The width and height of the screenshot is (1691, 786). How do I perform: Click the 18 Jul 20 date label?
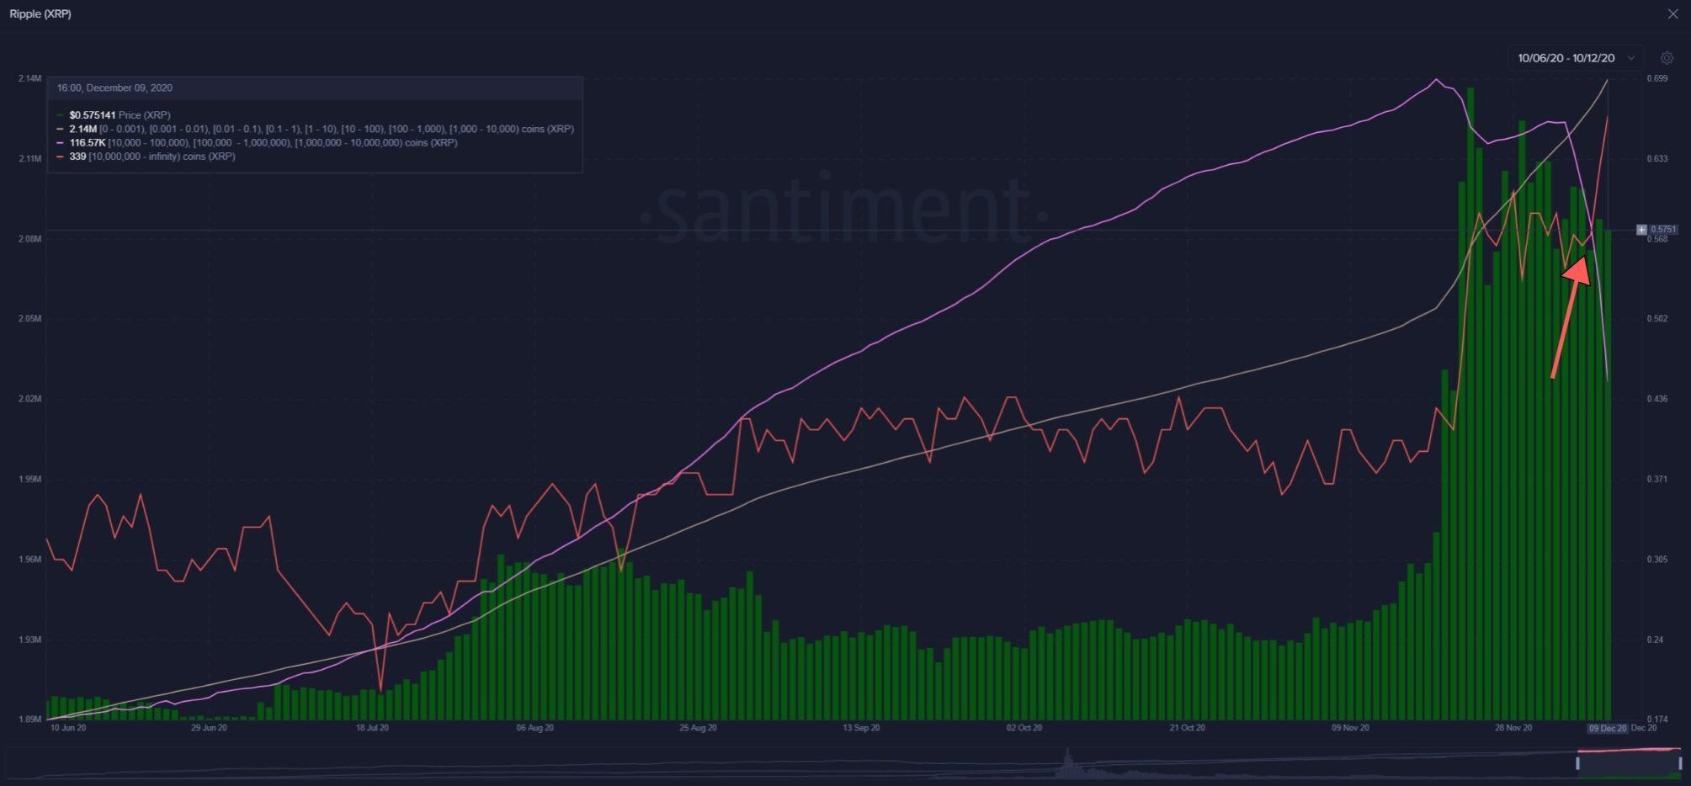(x=372, y=728)
